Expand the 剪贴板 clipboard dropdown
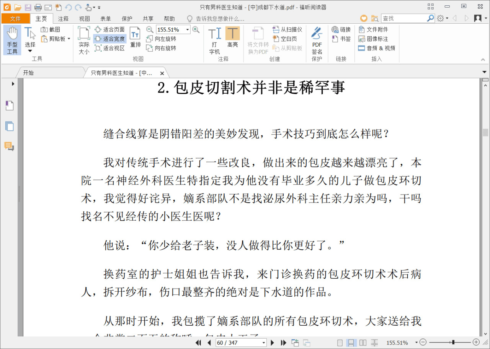The image size is (490, 349). pyautogui.click(x=69, y=39)
